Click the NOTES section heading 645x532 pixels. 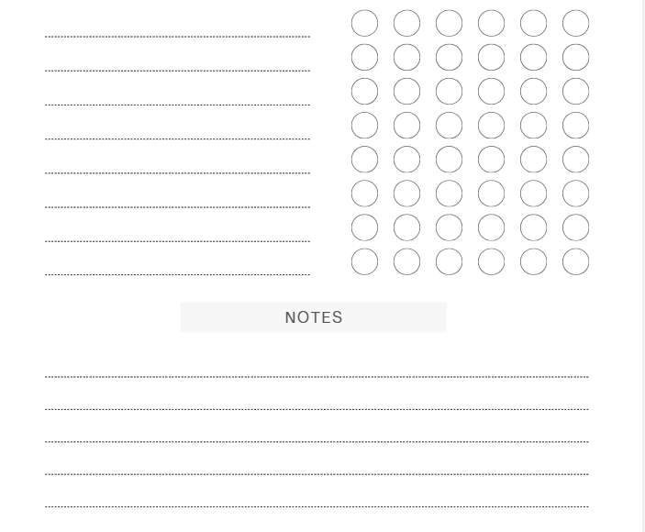point(314,317)
